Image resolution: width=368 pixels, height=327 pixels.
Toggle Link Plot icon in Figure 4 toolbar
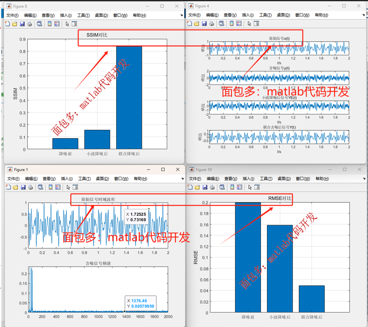pyautogui.click(x=221, y=24)
